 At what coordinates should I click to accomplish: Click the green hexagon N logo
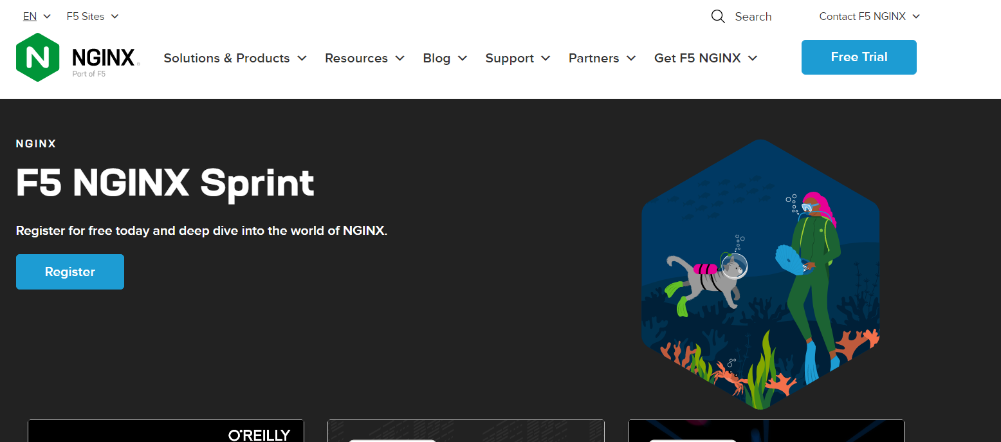pos(38,57)
